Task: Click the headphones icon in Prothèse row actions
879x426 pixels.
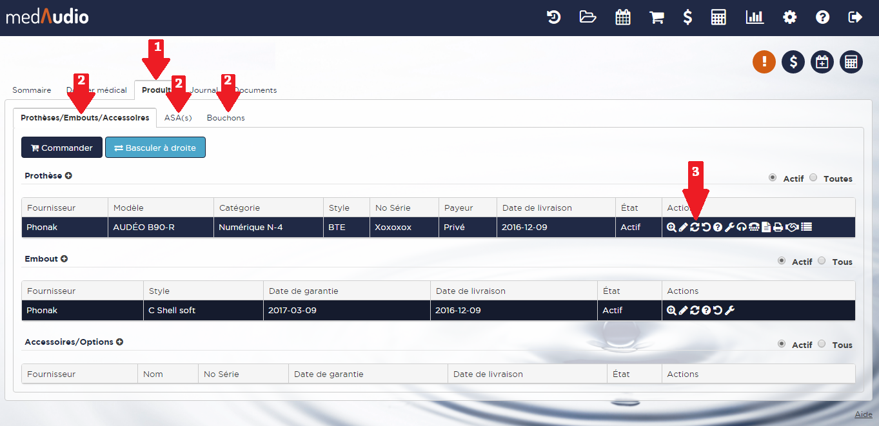Action: (x=742, y=228)
